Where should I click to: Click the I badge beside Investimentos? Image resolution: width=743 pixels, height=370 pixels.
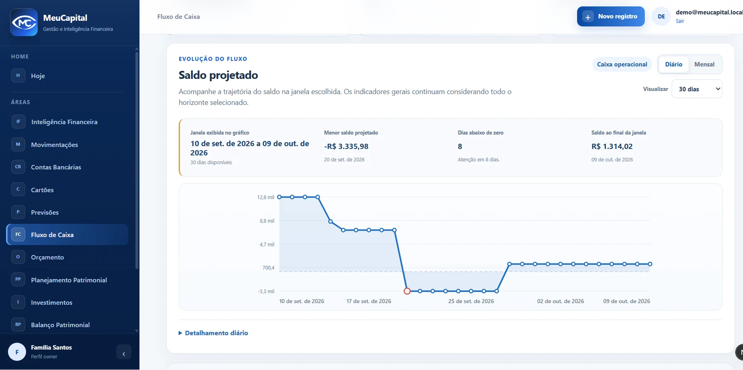[18, 302]
